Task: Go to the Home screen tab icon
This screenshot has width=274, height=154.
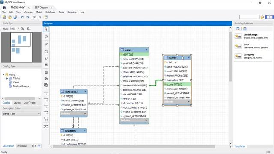Action: click(x=4, y=7)
